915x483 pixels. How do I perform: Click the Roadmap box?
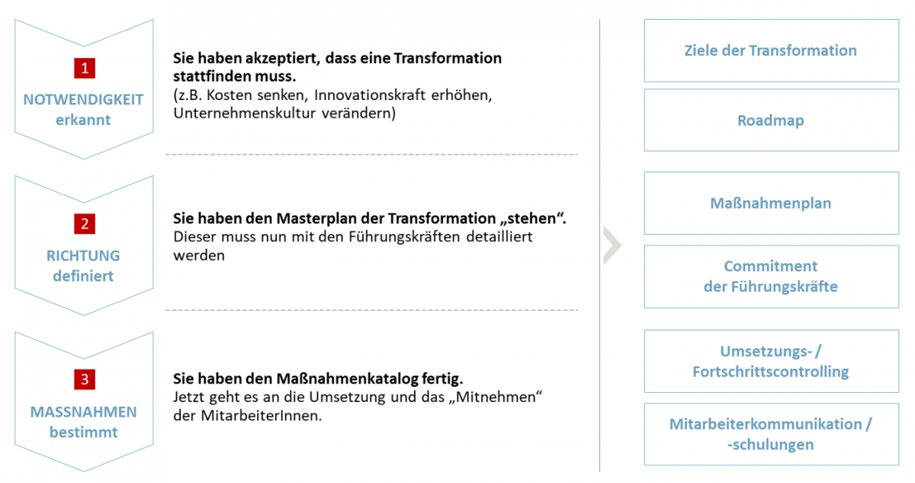[772, 121]
